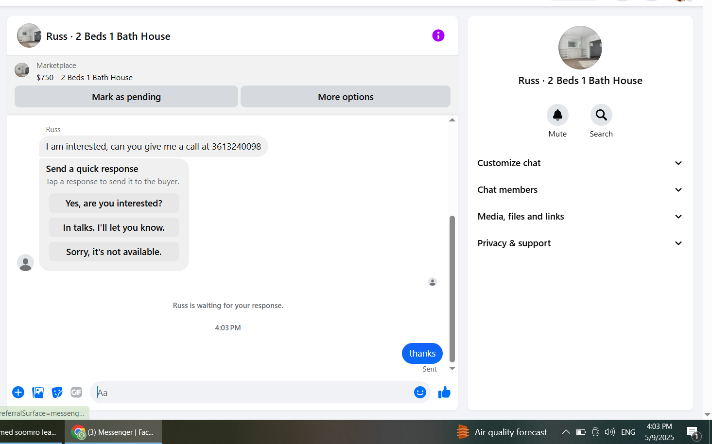712x444 pixels.
Task: Show hidden tray icons chevron
Action: click(x=566, y=432)
